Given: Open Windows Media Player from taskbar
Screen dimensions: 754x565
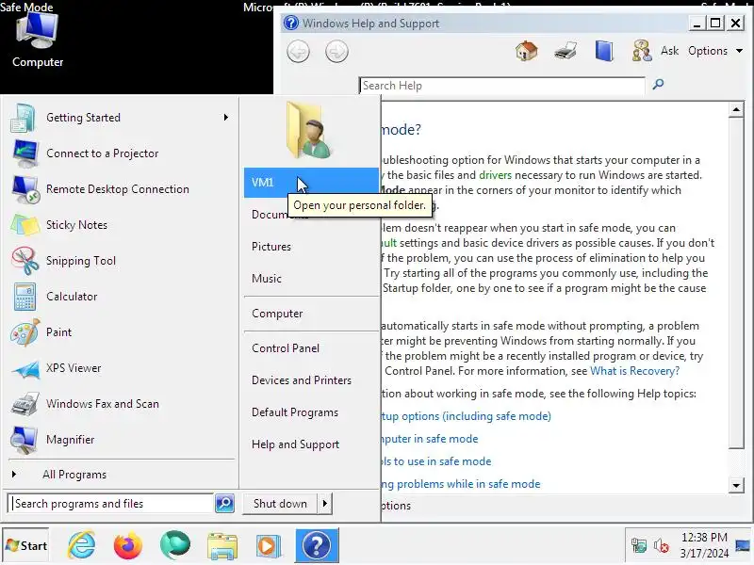Looking at the screenshot, I should pos(268,546).
